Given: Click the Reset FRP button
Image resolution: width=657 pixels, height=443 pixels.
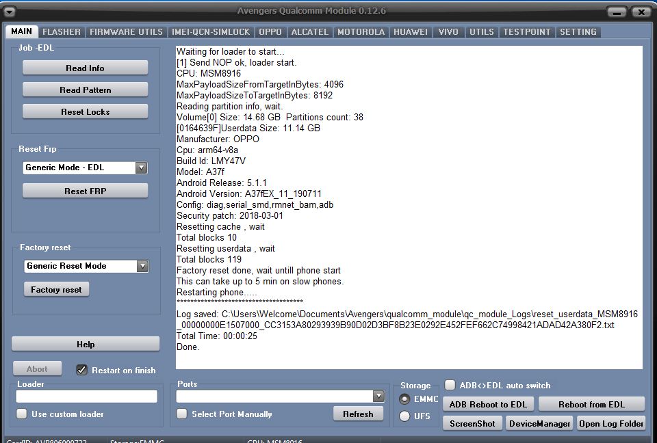Looking at the screenshot, I should (x=85, y=191).
